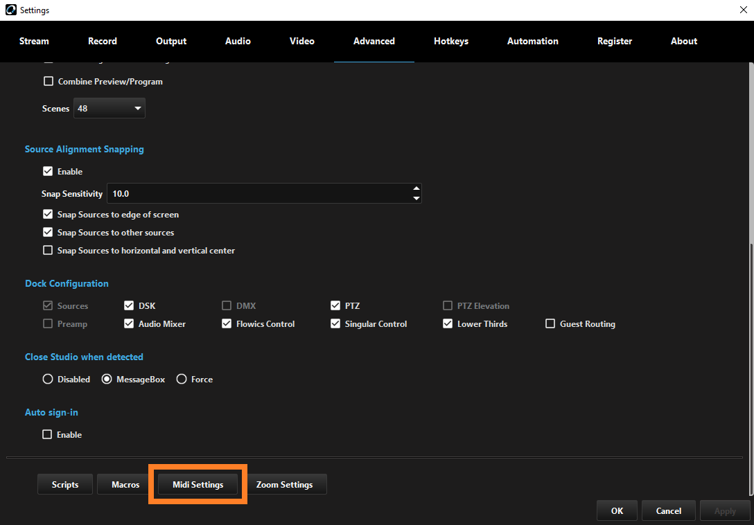Open the Record tab

[103, 42]
